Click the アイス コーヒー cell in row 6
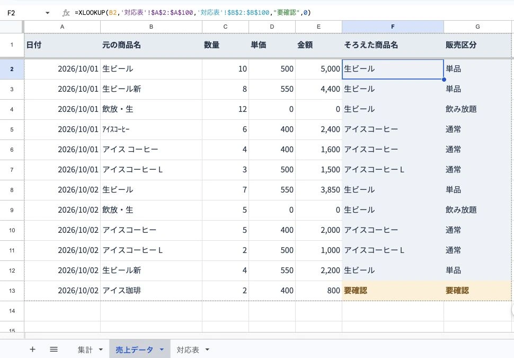This screenshot has width=514, height=358. point(151,150)
